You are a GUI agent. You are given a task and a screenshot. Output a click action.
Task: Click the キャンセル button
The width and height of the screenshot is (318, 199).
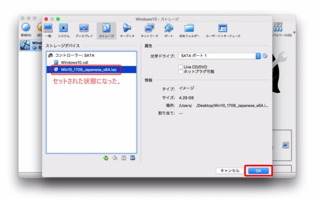[230, 171]
